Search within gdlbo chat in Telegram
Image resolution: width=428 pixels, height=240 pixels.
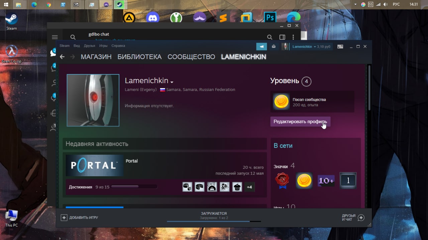[x=270, y=37]
